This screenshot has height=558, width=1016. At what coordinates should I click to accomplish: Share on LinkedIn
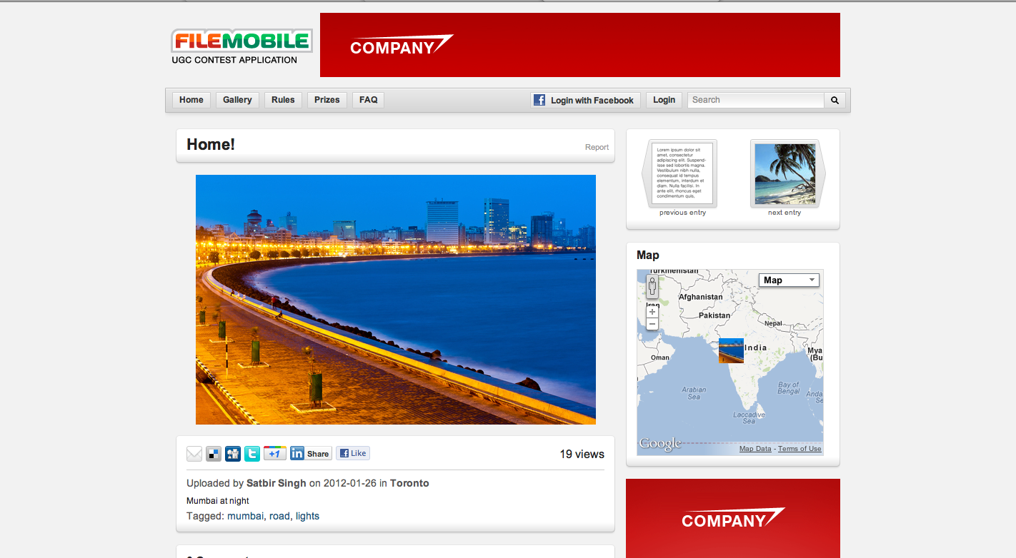[310, 454]
